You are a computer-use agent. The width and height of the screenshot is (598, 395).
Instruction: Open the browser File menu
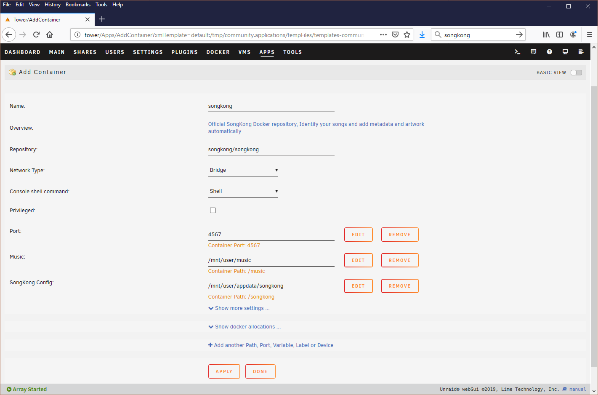(7, 5)
